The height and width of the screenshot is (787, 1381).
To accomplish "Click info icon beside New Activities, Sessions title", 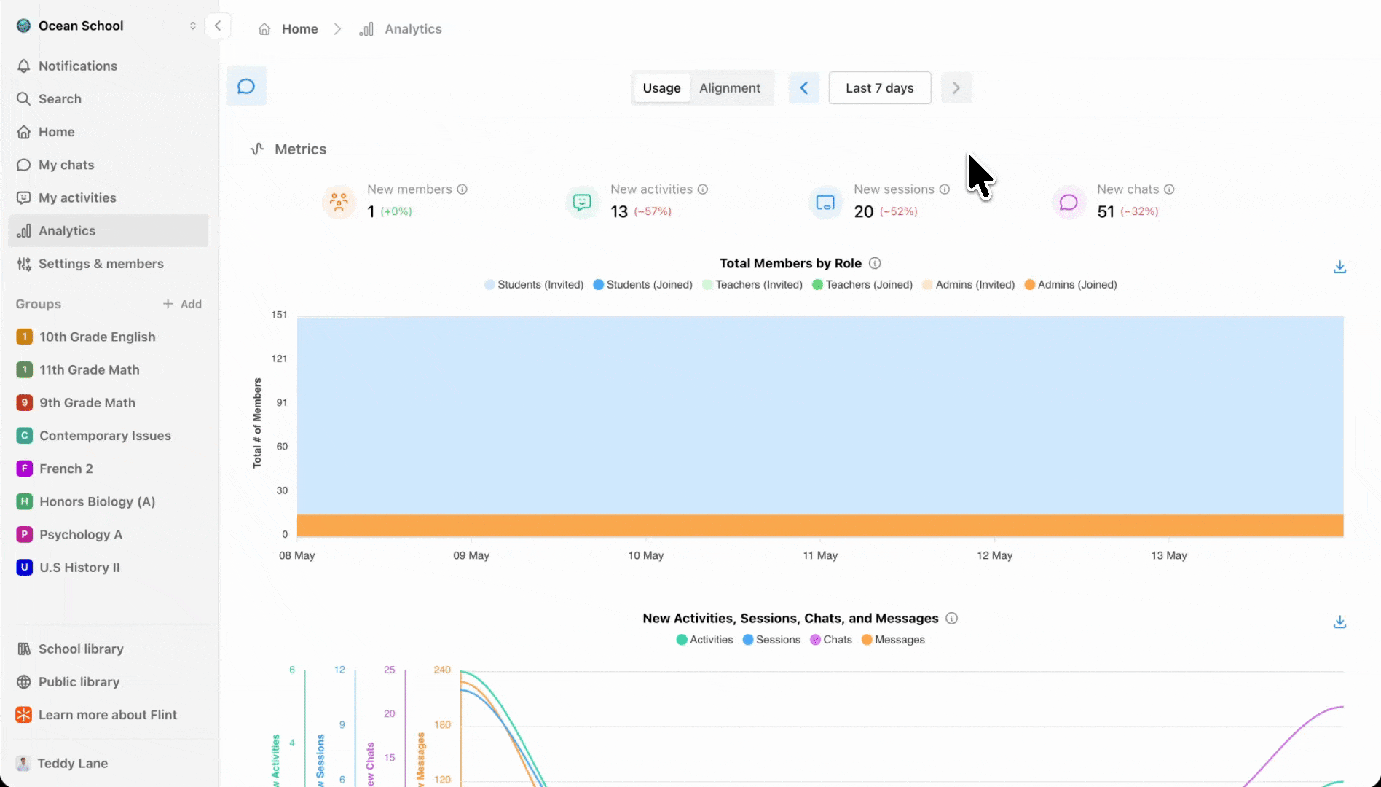I will point(951,618).
